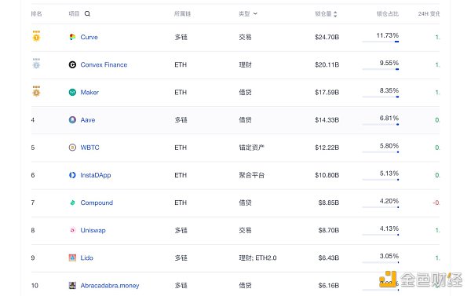Open the Uniswap project link
Image resolution: width=471 pixels, height=296 pixels.
click(93, 230)
